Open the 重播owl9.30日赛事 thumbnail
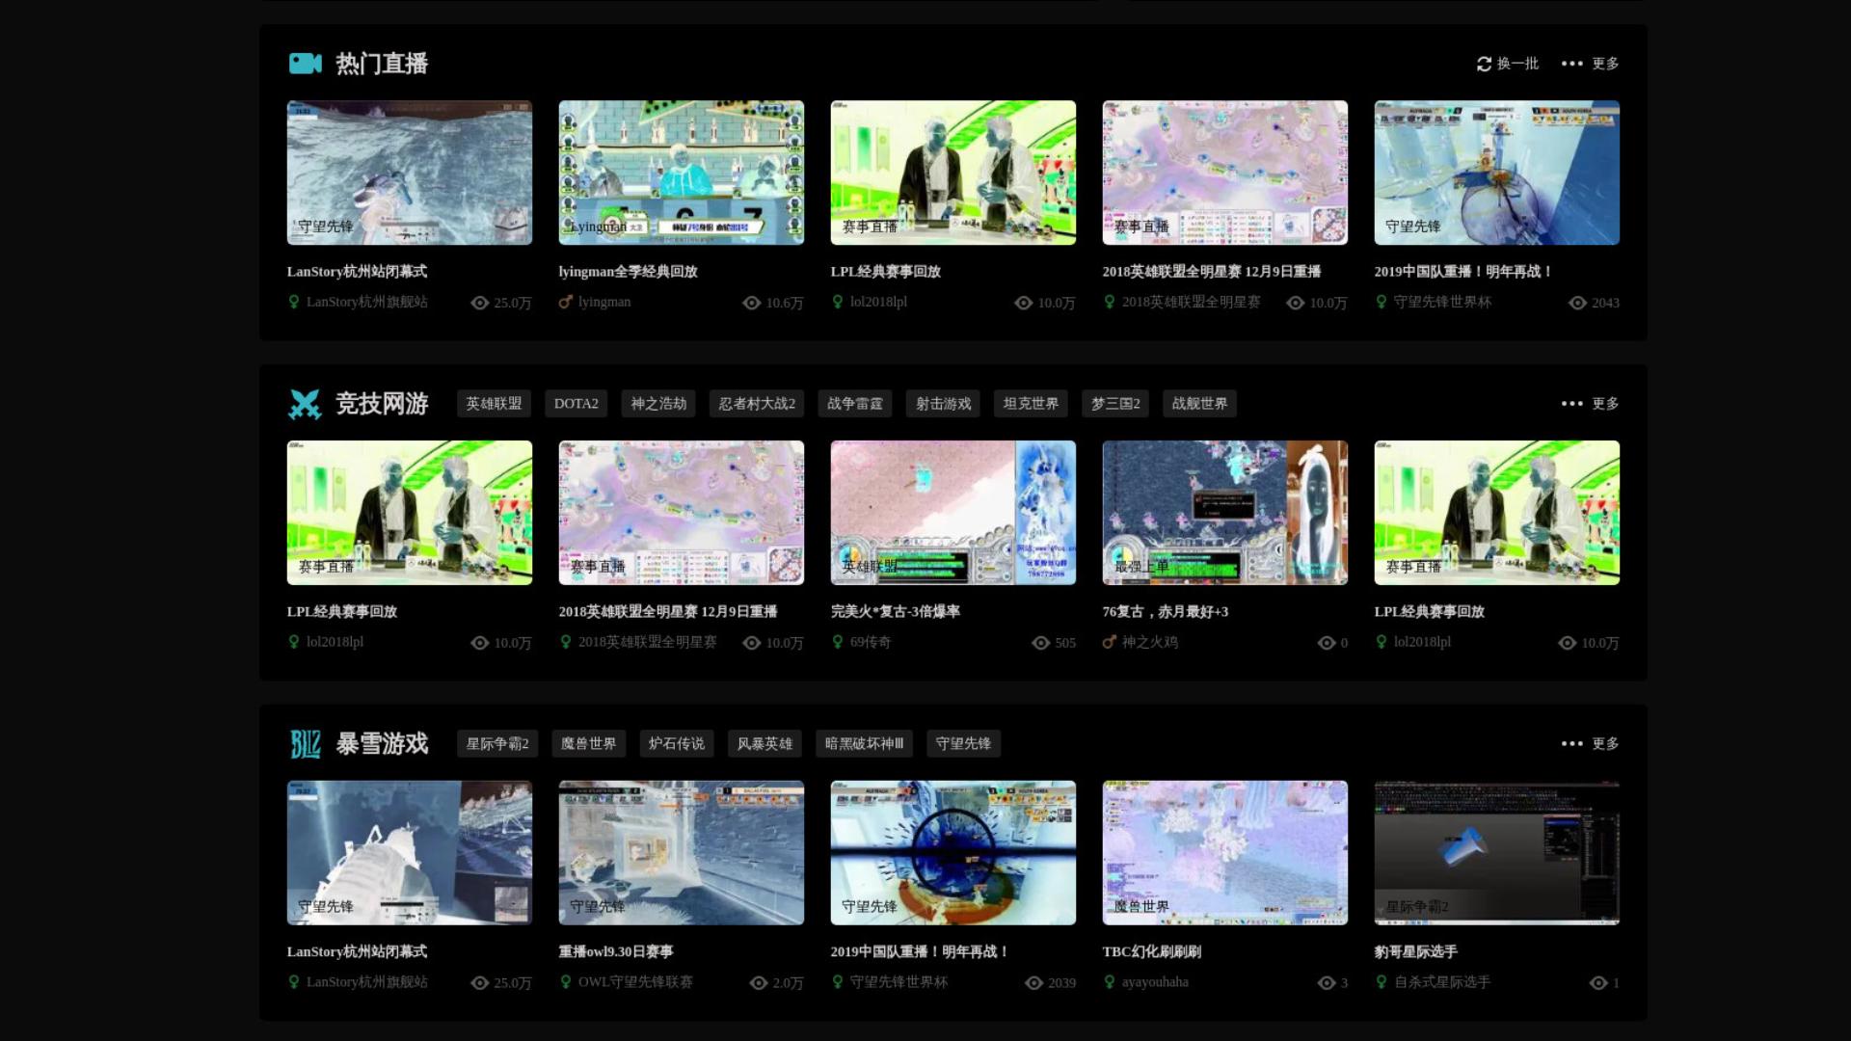The width and height of the screenshot is (1851, 1041). [682, 853]
